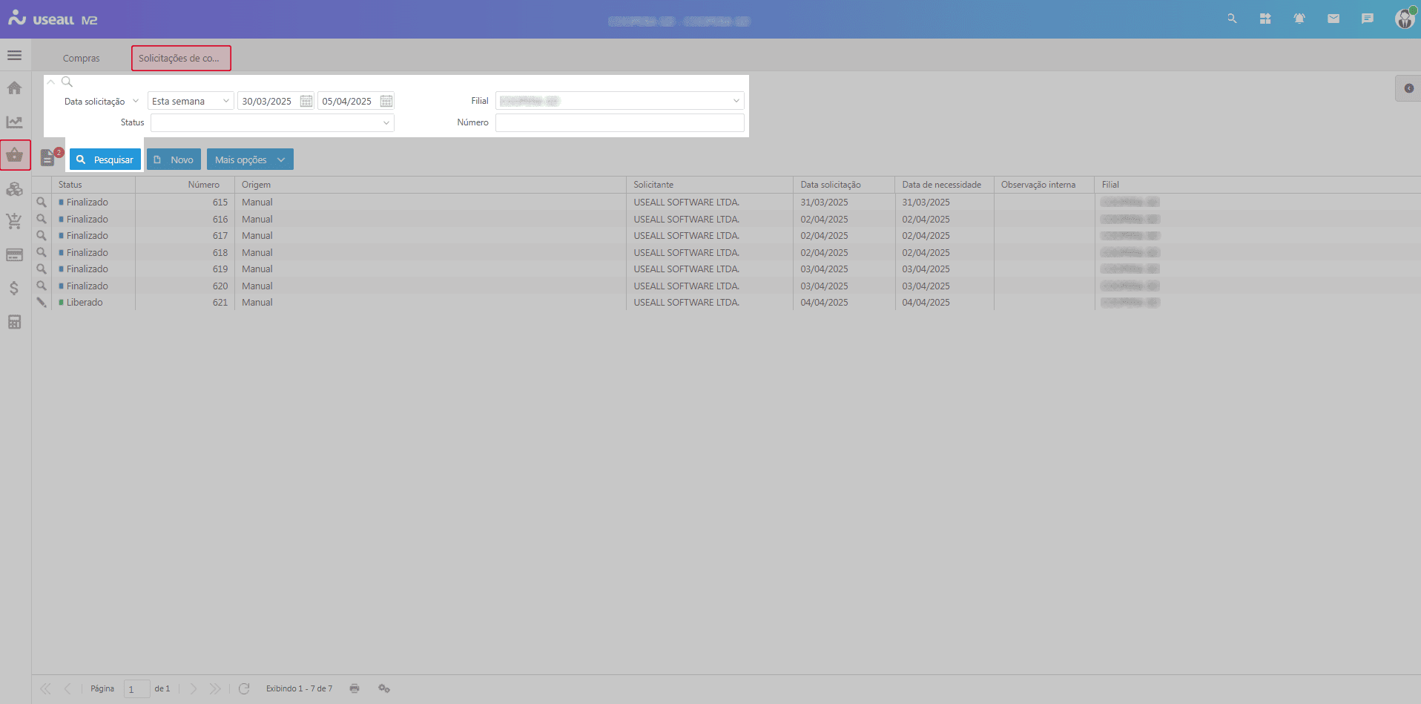
Task: Click the notifications bell icon
Action: (1299, 19)
